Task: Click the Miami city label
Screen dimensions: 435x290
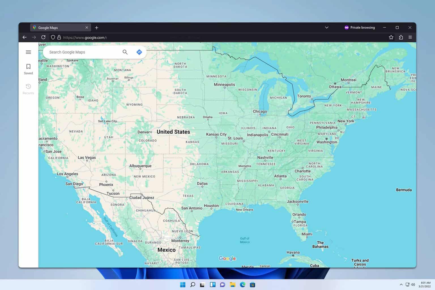Action: coord(307,234)
